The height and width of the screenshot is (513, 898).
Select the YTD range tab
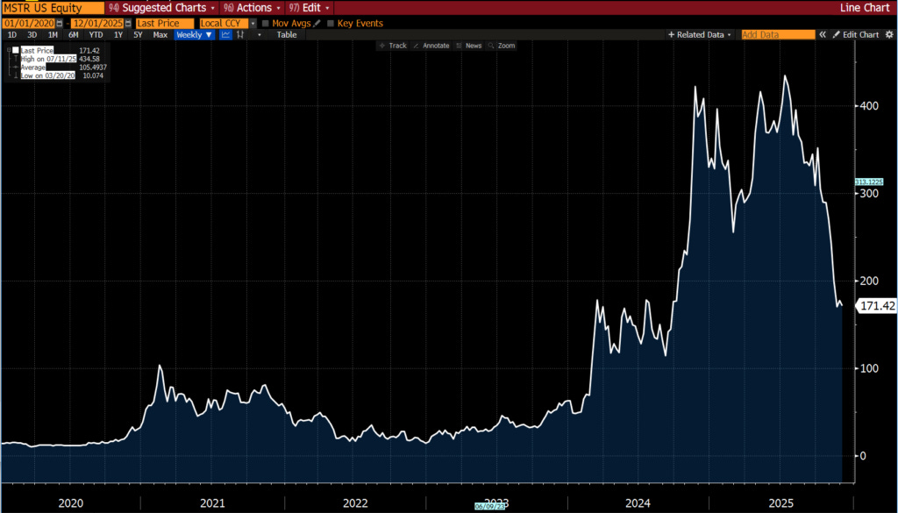[x=96, y=34]
